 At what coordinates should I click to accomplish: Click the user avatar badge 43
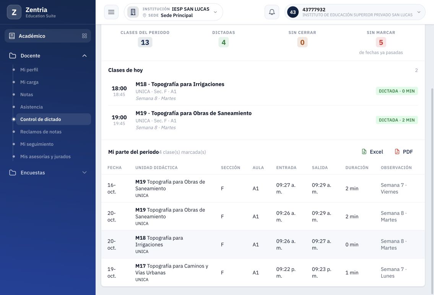click(x=293, y=12)
